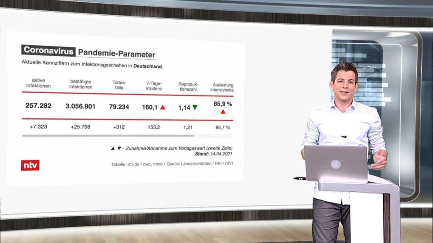Click the 257.282 active infections value

point(38,106)
